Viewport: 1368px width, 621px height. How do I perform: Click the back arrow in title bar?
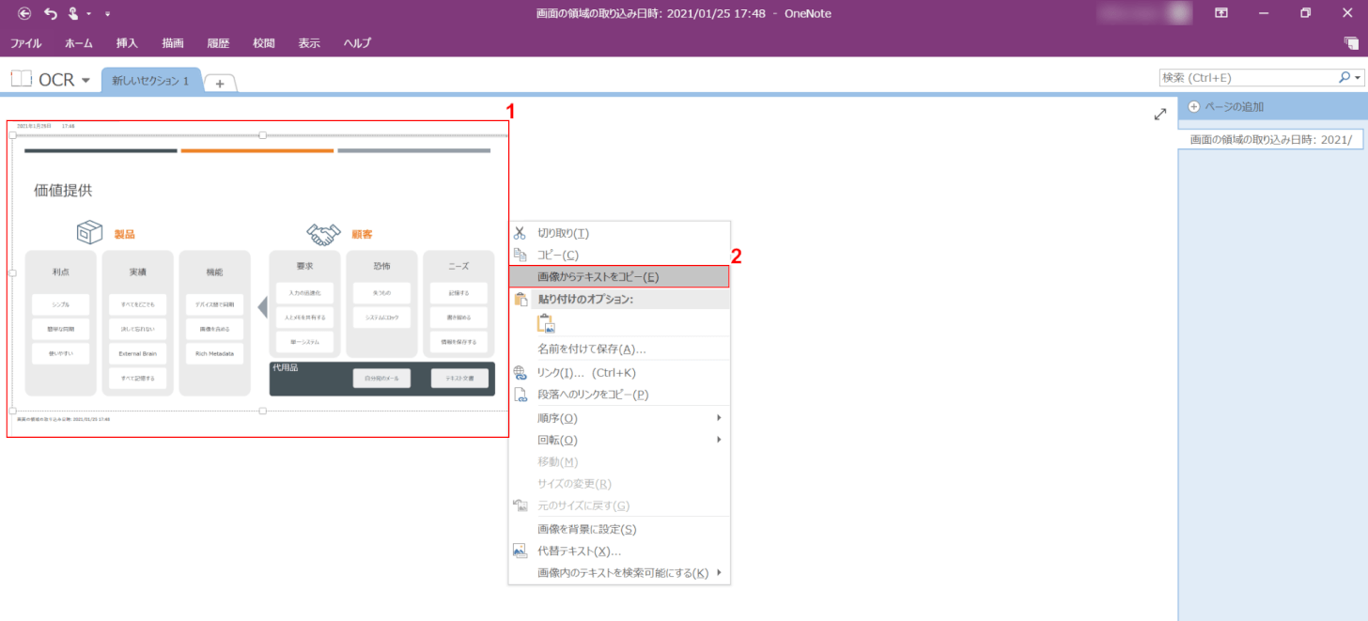(x=24, y=13)
